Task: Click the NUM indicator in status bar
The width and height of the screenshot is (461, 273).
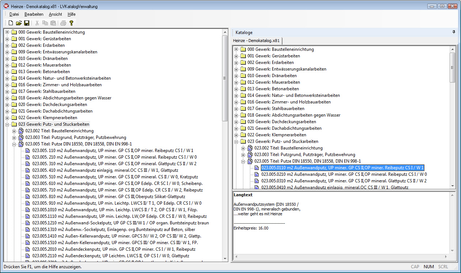Action: tap(429, 267)
